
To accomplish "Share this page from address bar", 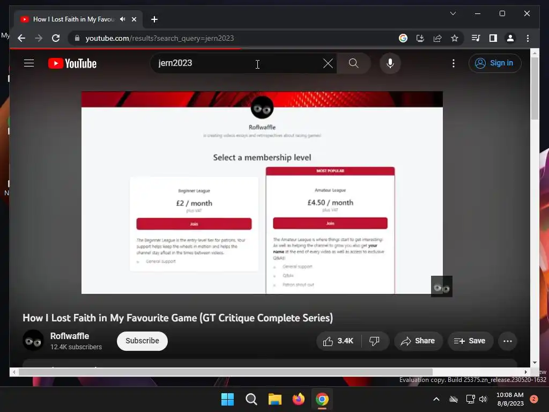I will pos(437,38).
